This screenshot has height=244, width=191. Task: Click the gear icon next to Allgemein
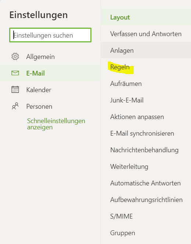click(15, 56)
